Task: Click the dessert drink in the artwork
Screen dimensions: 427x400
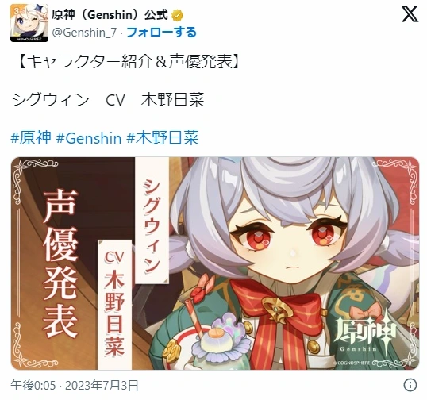Action: point(215,337)
